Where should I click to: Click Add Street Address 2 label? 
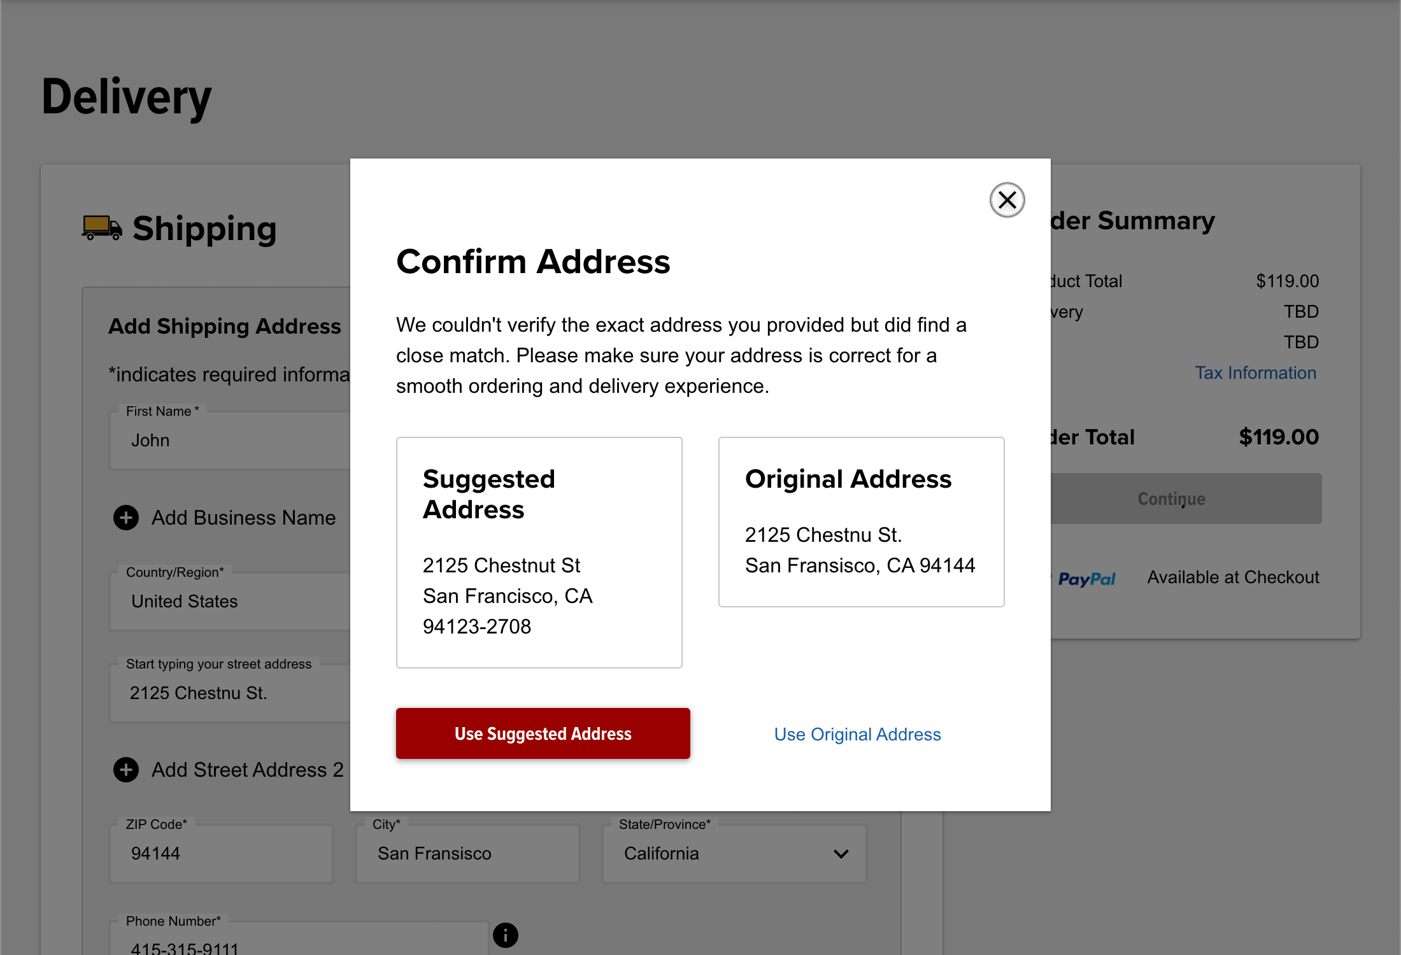click(248, 770)
